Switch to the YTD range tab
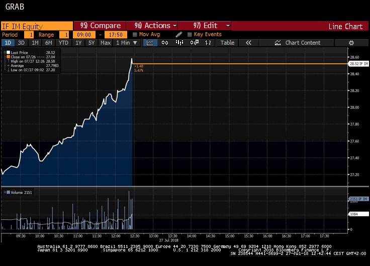Viewport: 370px width, 266px height. coord(63,43)
